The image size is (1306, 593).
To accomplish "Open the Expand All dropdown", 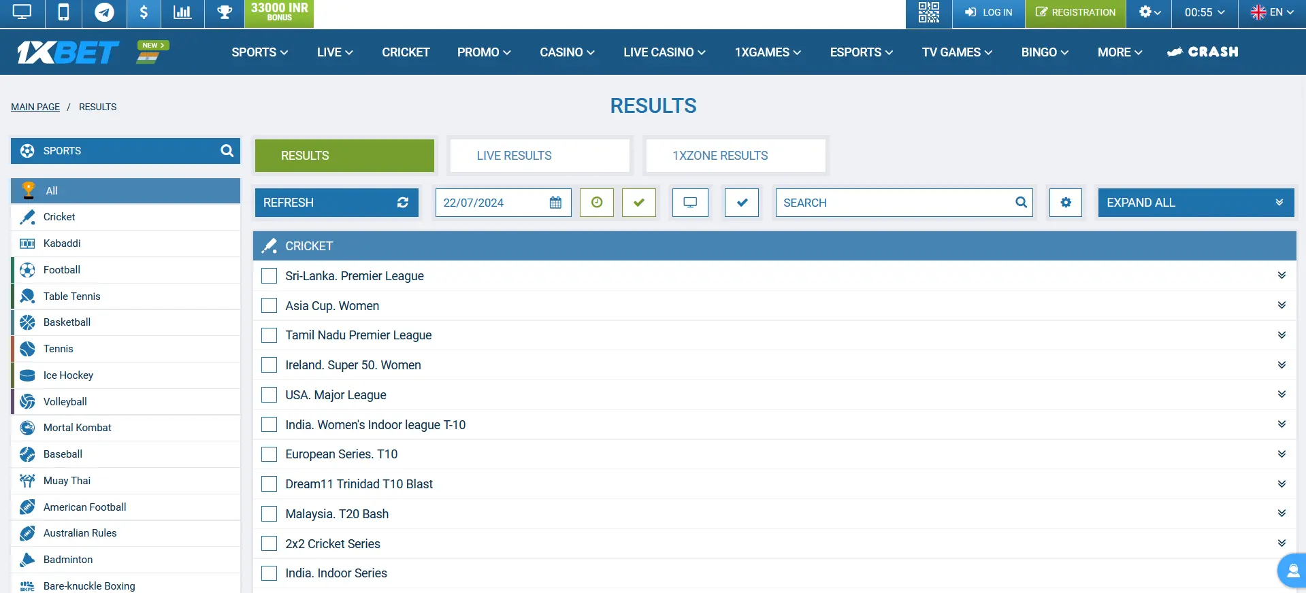I will click(x=1196, y=203).
